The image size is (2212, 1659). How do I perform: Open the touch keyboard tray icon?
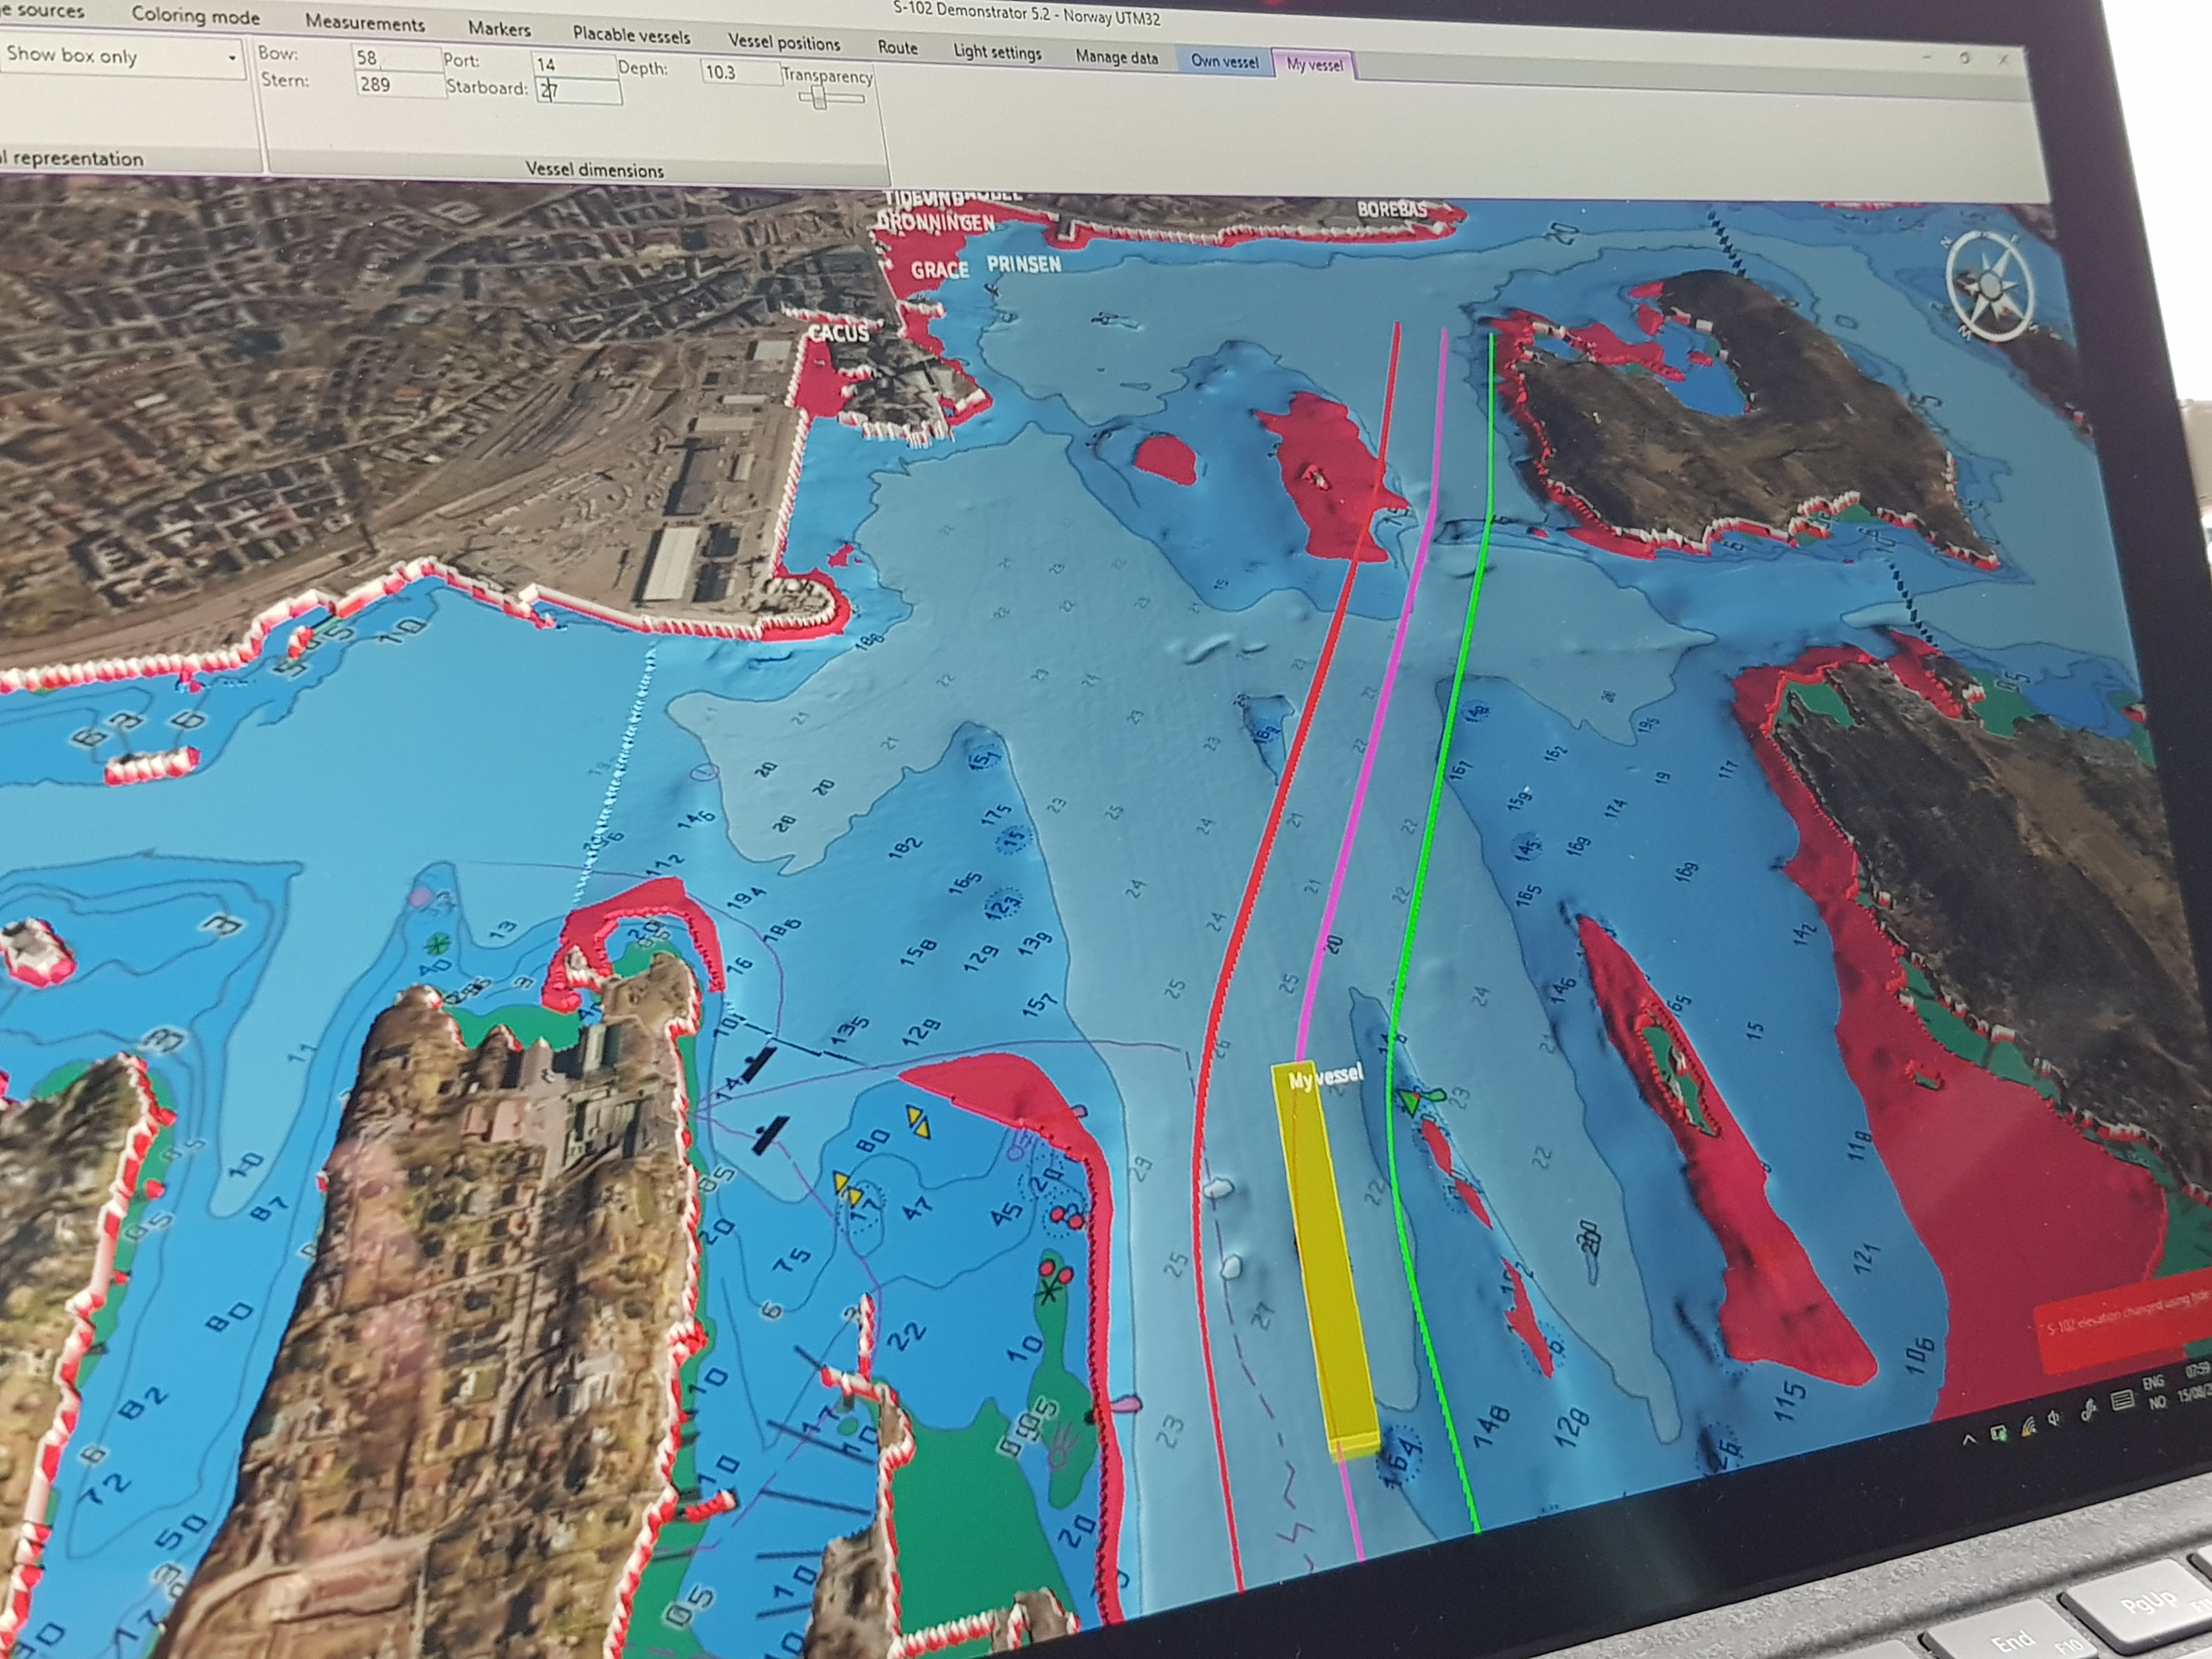click(x=2122, y=1400)
